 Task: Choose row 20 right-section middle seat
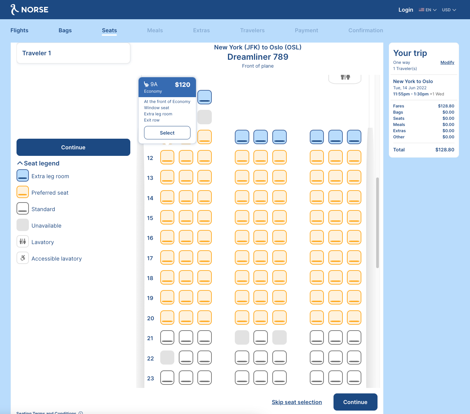(336, 318)
